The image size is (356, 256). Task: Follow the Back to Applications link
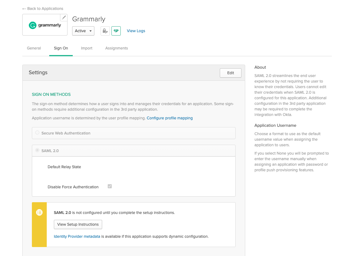(x=43, y=9)
